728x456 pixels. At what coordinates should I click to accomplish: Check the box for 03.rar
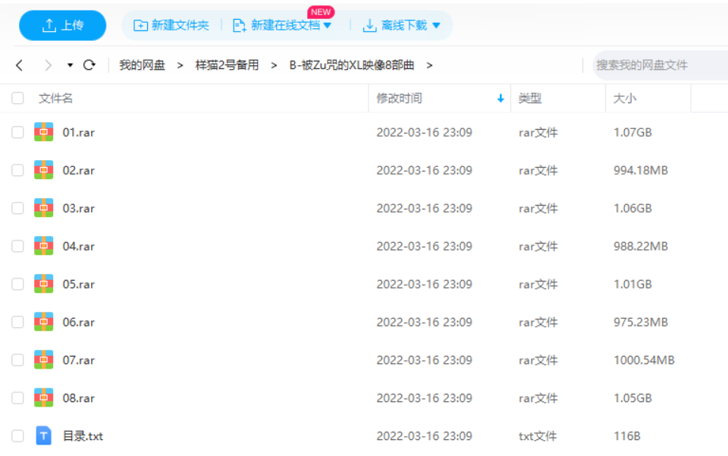17,208
